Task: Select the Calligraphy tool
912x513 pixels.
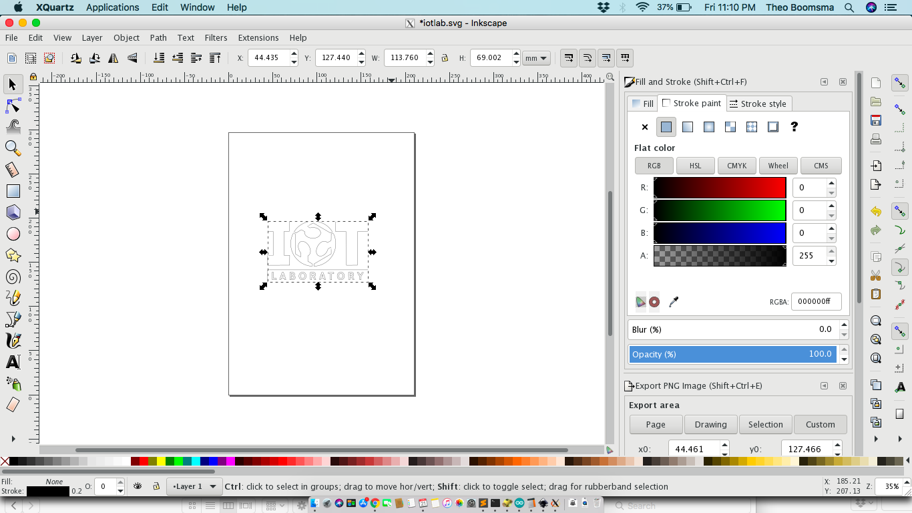Action: click(13, 341)
